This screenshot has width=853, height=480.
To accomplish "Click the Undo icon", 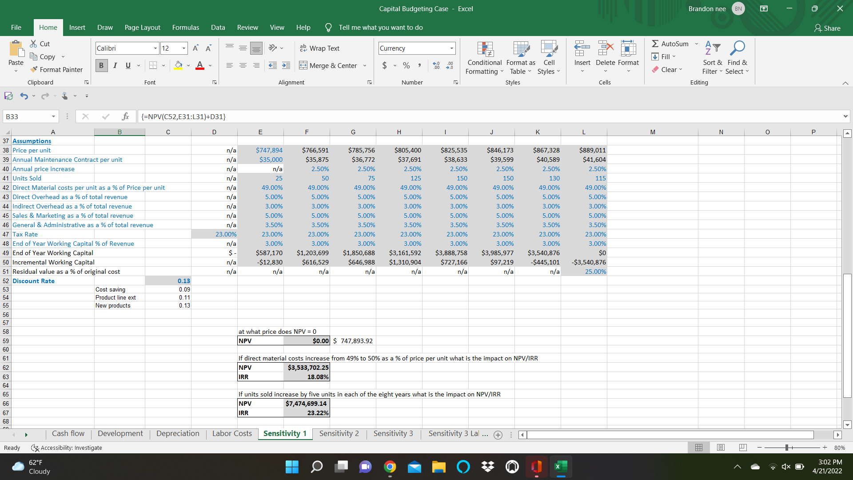I will pos(23,96).
